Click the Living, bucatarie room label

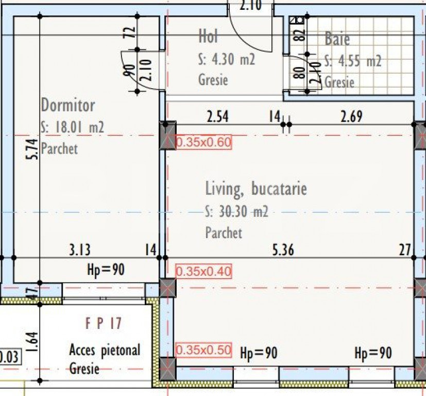pyautogui.click(x=256, y=189)
